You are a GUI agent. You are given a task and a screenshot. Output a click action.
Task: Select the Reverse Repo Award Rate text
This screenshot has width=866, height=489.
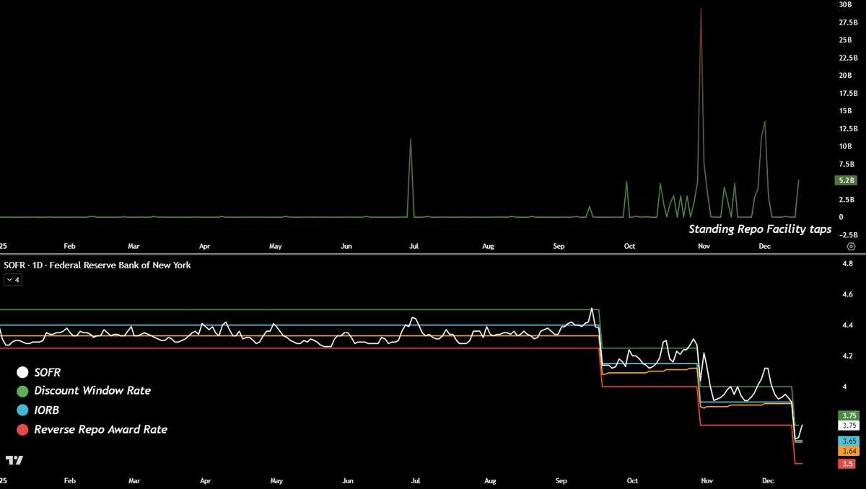tap(101, 429)
